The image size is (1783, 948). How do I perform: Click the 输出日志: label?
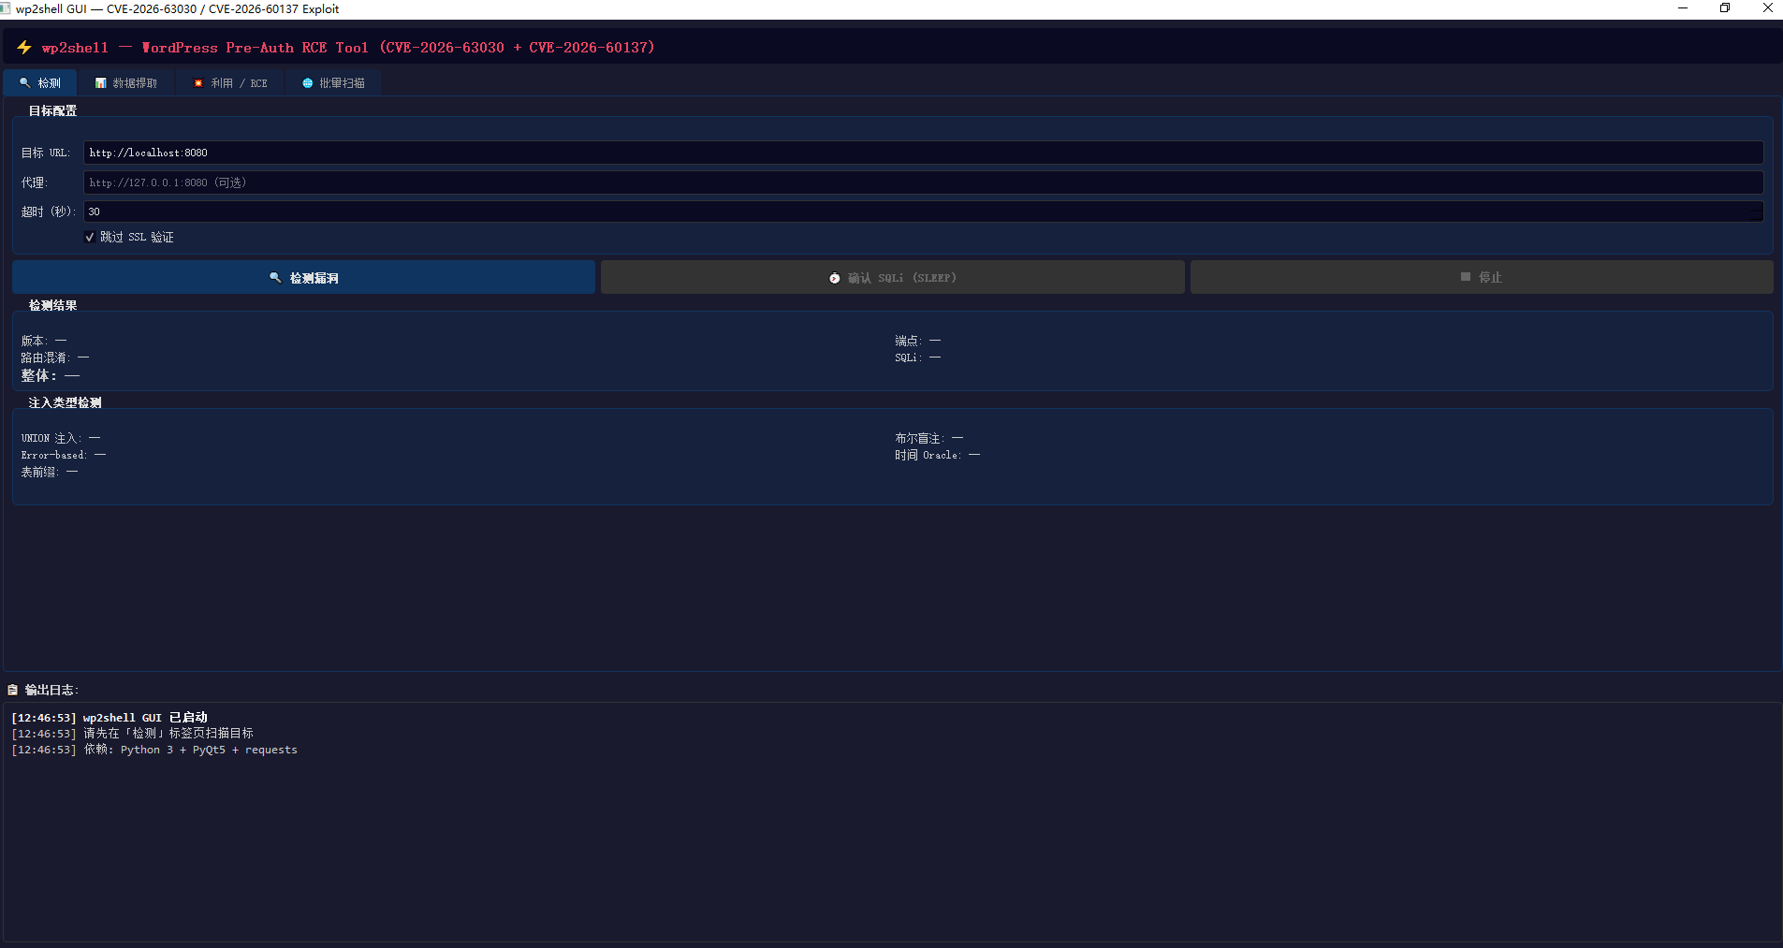(x=51, y=690)
